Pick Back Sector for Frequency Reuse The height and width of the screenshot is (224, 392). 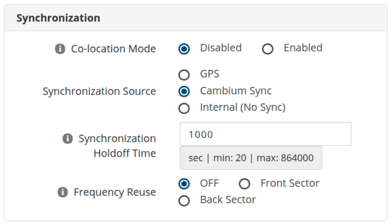tap(184, 201)
